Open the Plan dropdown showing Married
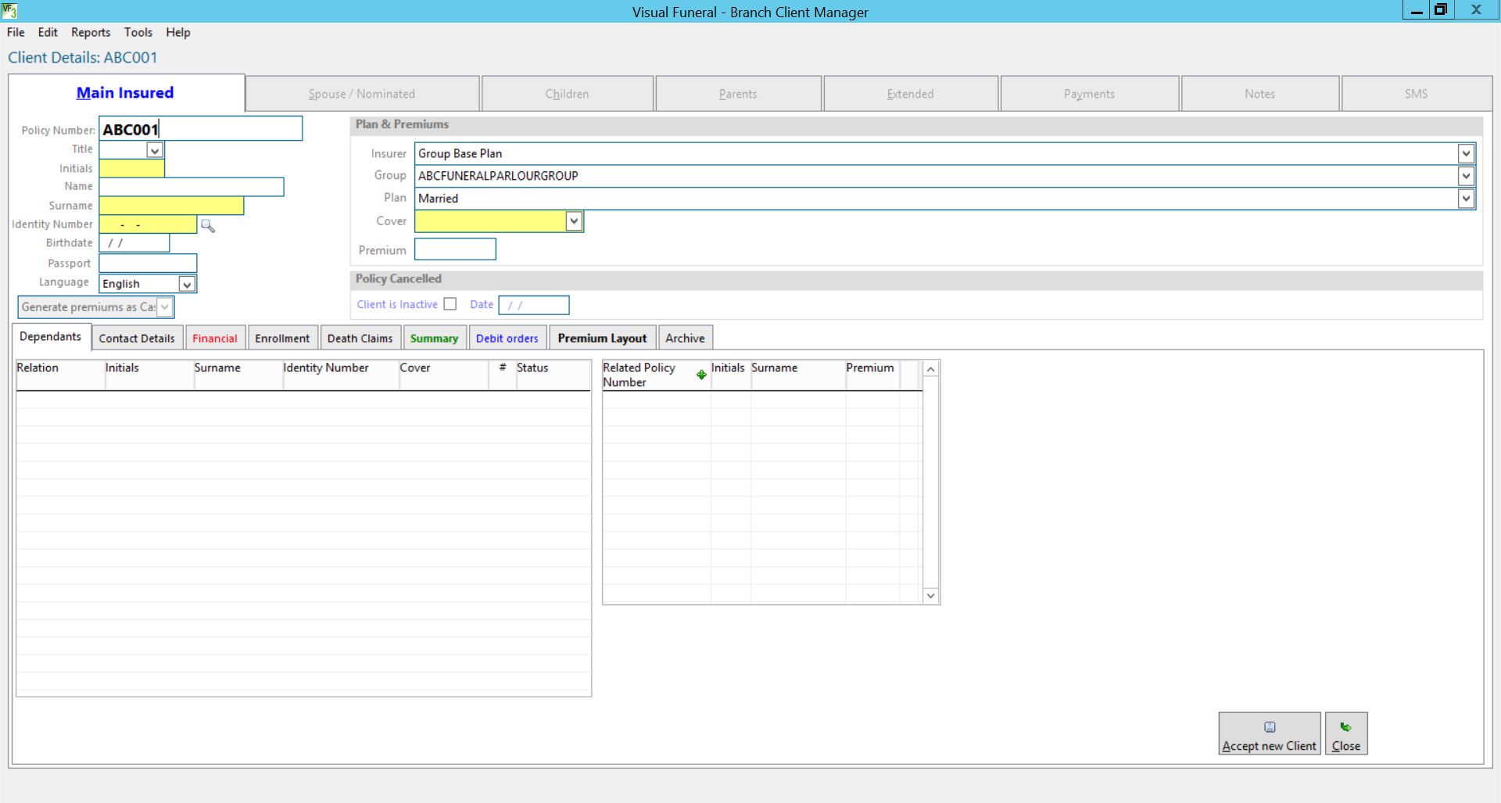Screen dimensions: 1501x803 pyautogui.click(x=1466, y=199)
